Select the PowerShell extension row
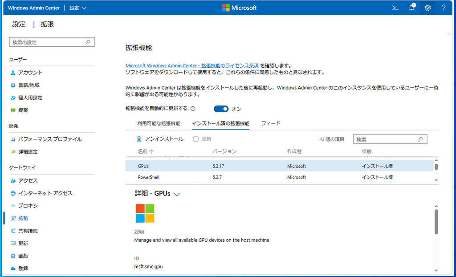Screen dimensions: 456x277 [x=280, y=177]
